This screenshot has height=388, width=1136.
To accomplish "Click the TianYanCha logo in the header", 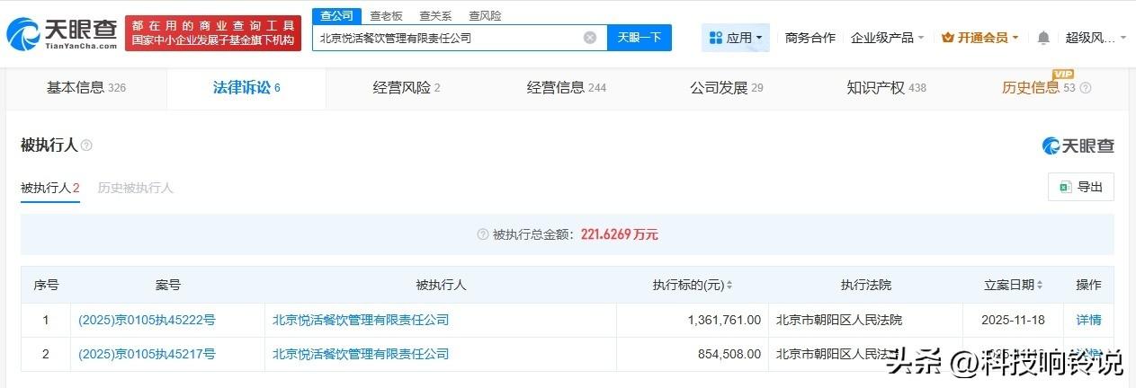I will point(61,34).
